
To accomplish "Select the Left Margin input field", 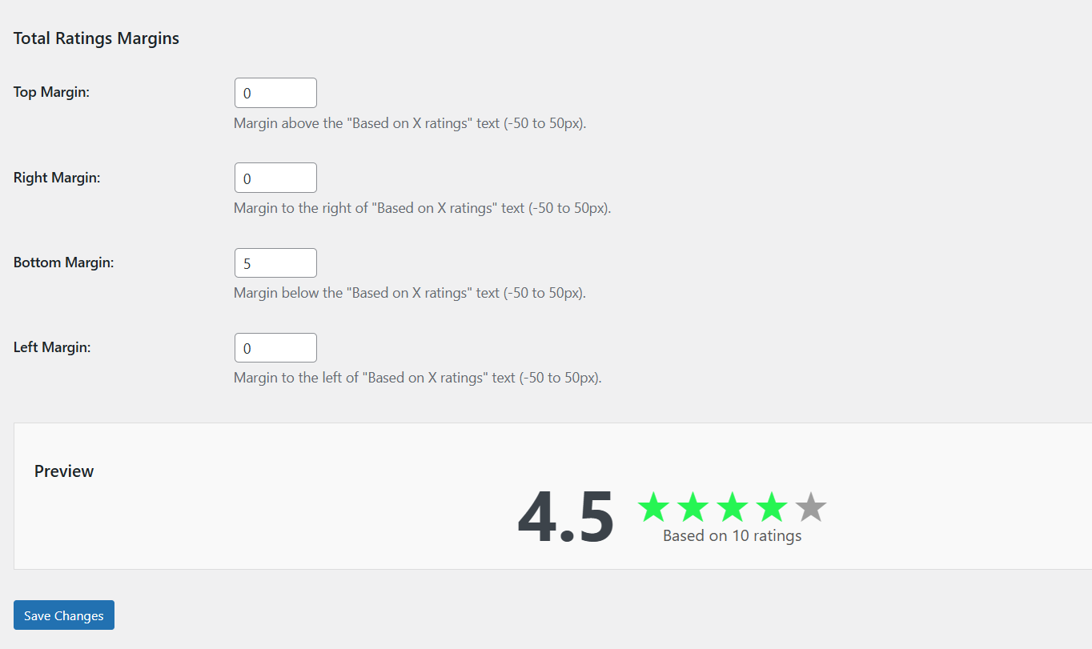I will (275, 348).
